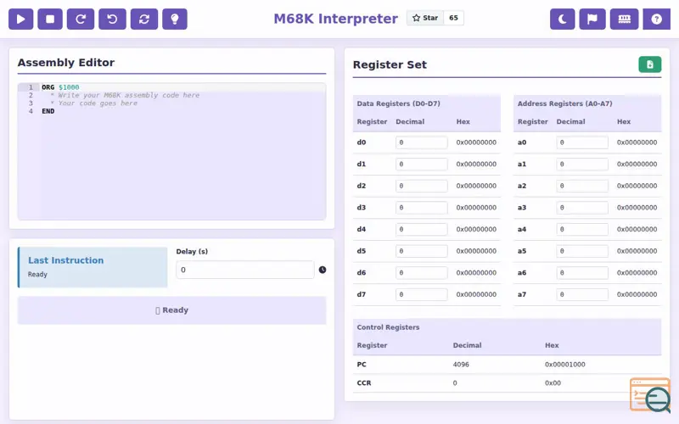Screen dimensions: 679x424
Task: Click line number 1 in the editor gutter
Action: coord(31,87)
